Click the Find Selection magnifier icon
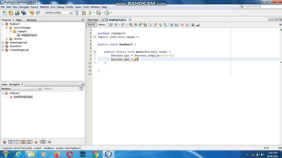282x158 pixels. [131, 25]
